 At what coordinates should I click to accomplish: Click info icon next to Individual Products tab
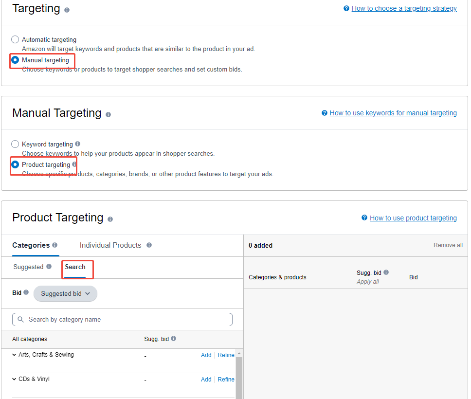click(149, 245)
